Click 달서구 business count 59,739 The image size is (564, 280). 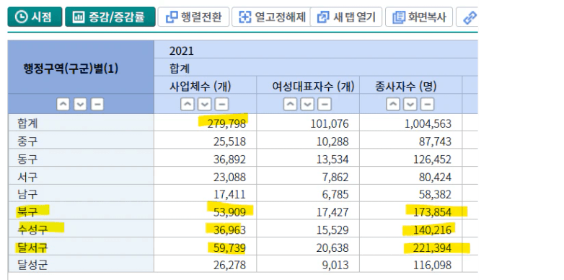[x=229, y=248]
